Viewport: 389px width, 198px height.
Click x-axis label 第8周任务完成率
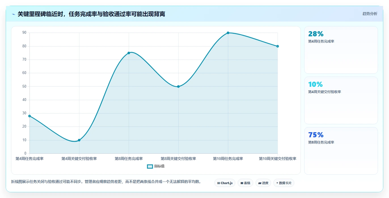point(129,159)
